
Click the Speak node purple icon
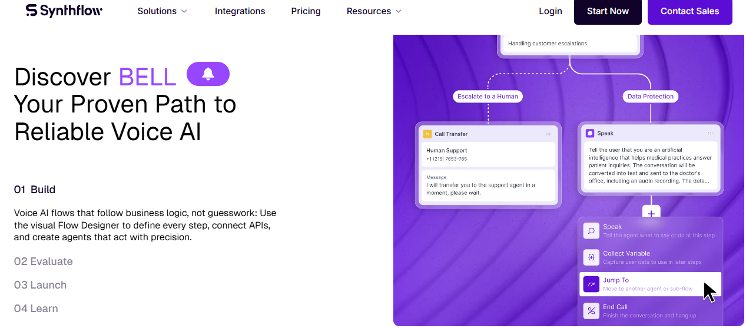coord(590,133)
